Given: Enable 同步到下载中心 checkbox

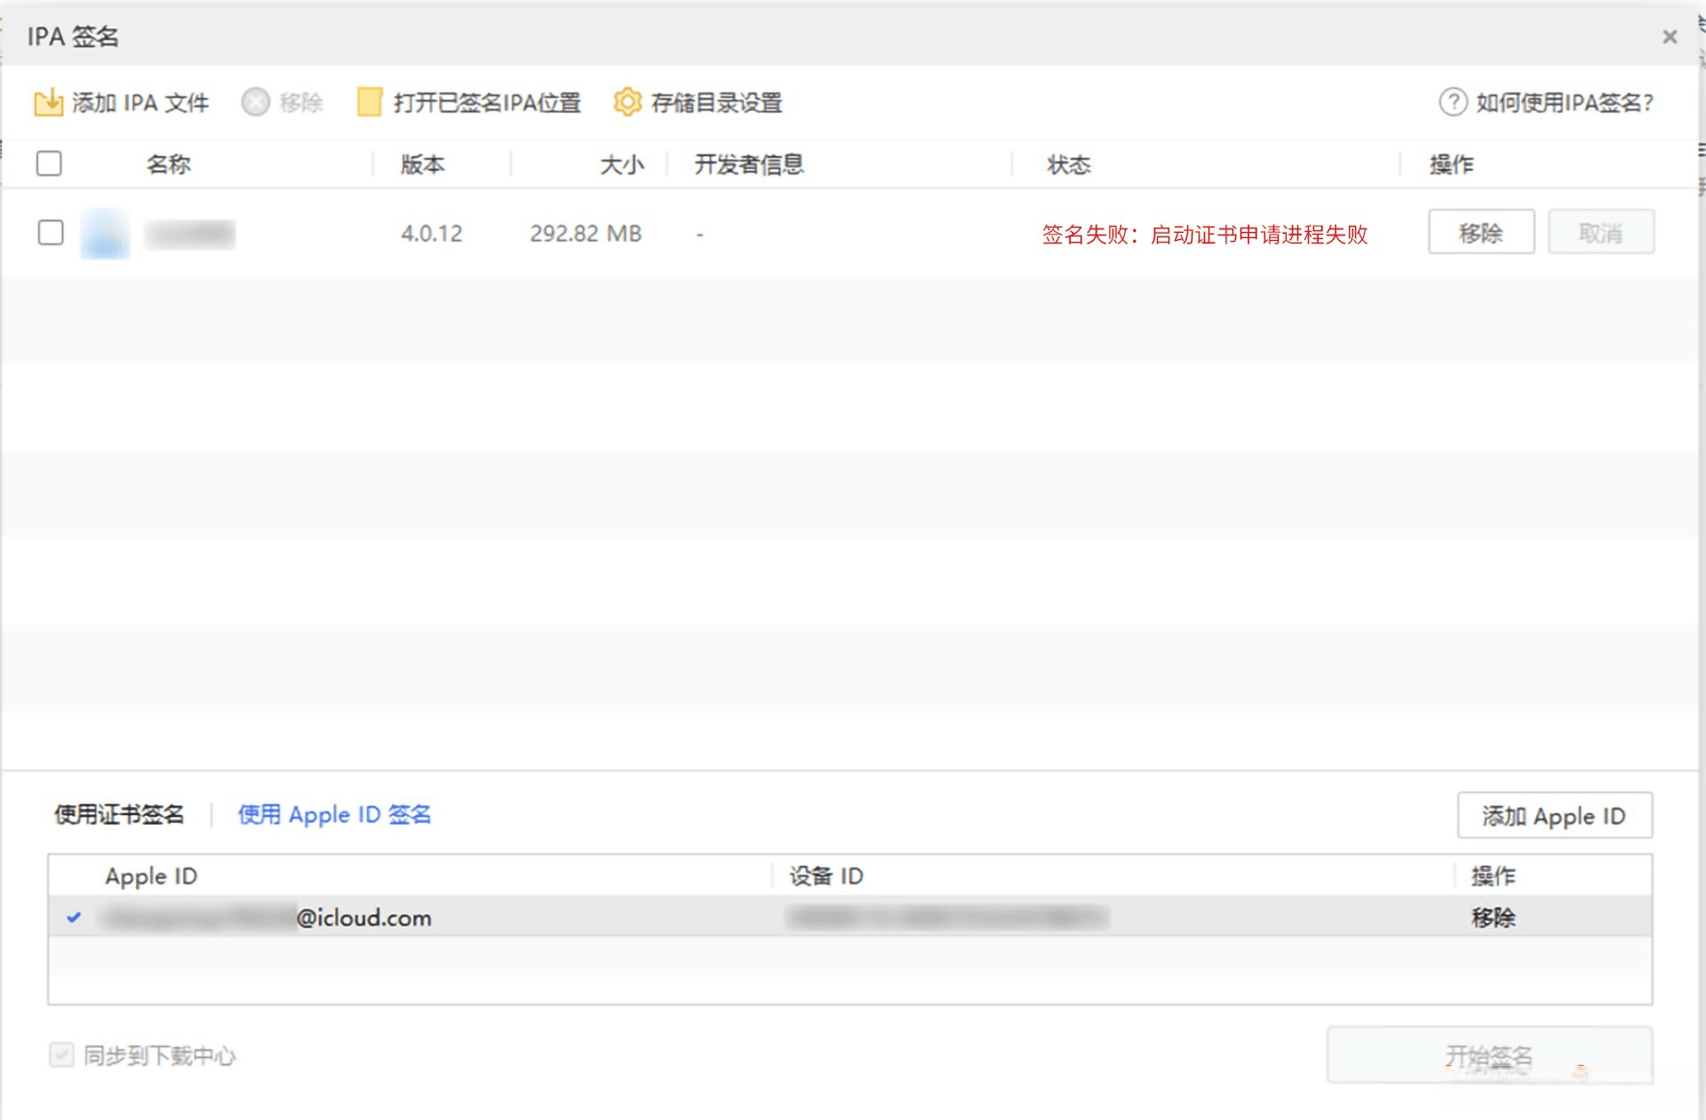Looking at the screenshot, I should pyautogui.click(x=60, y=1056).
